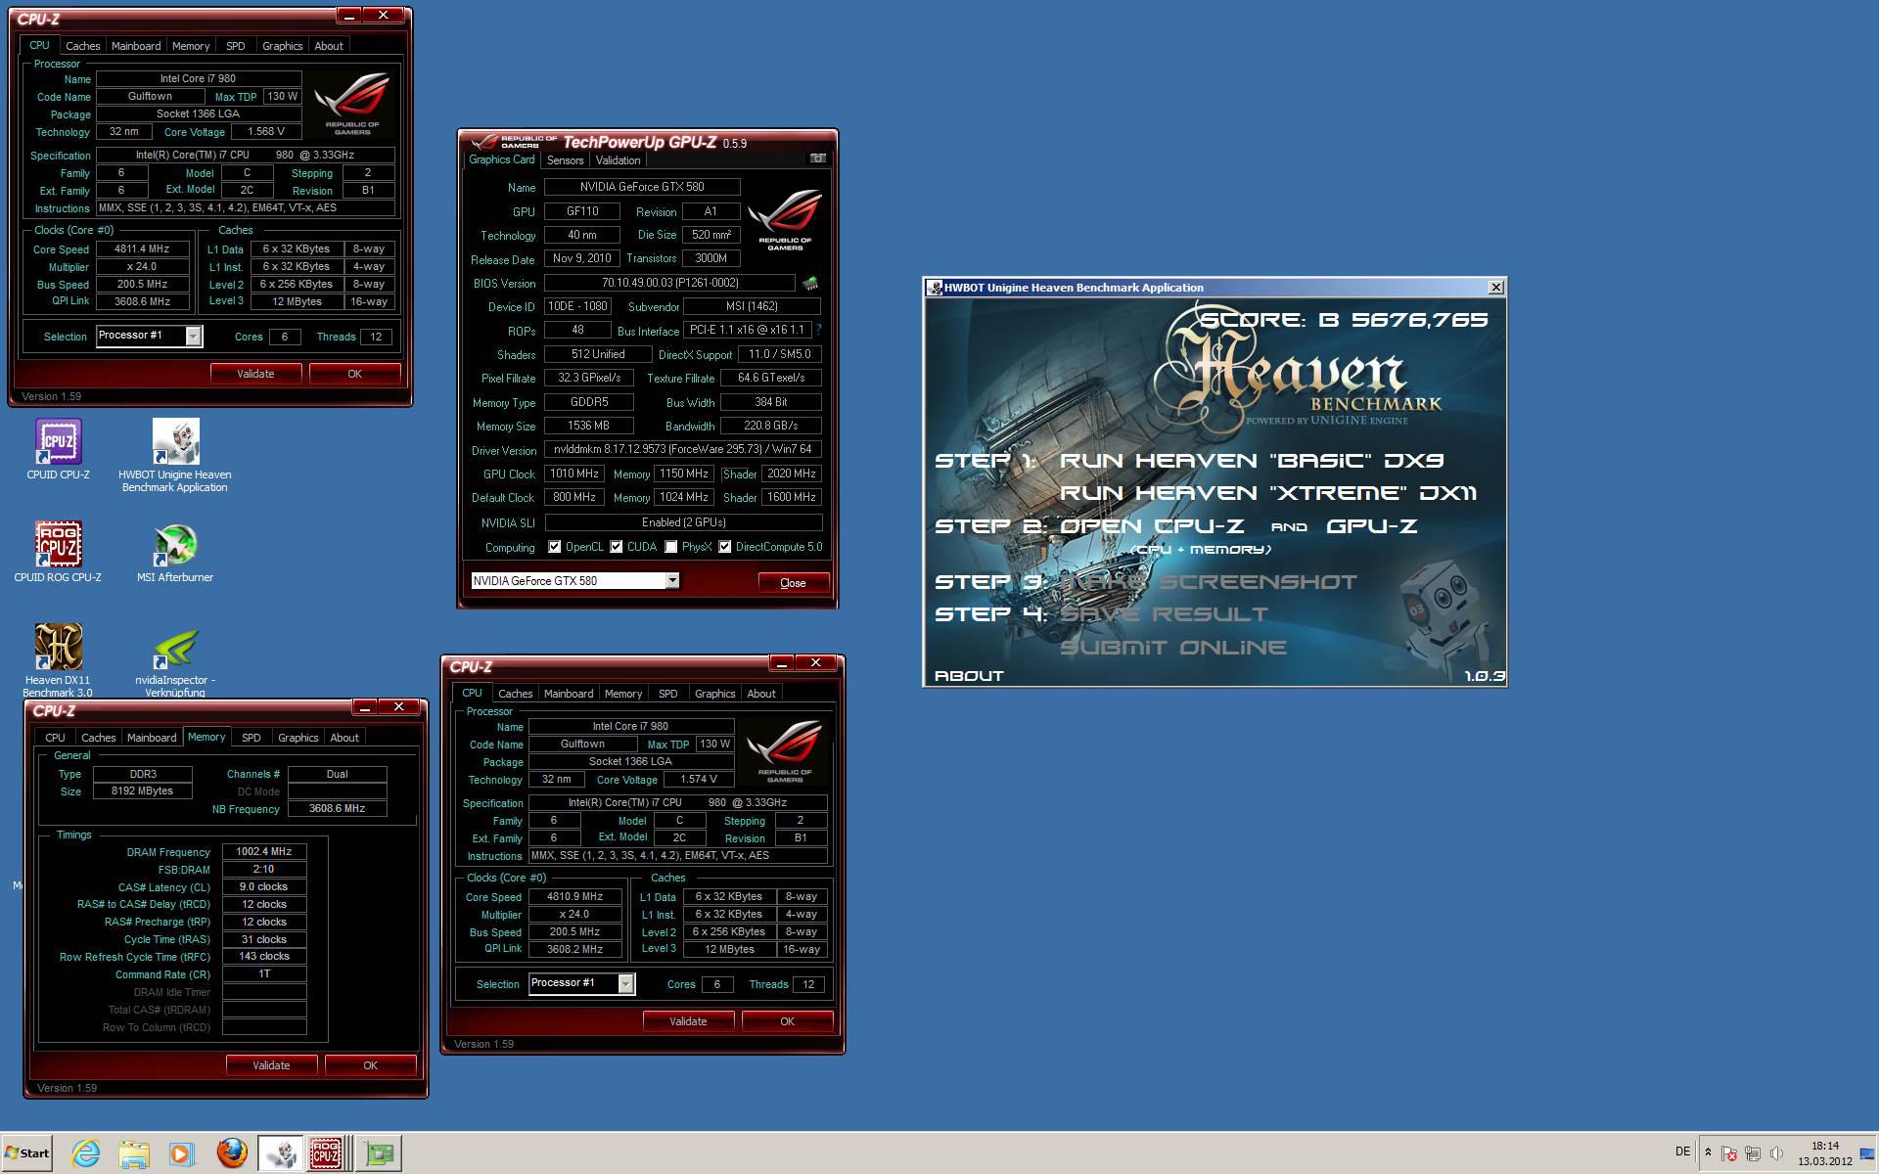Click volume speaker tray icon
The image size is (1879, 1174).
[x=1776, y=1153]
